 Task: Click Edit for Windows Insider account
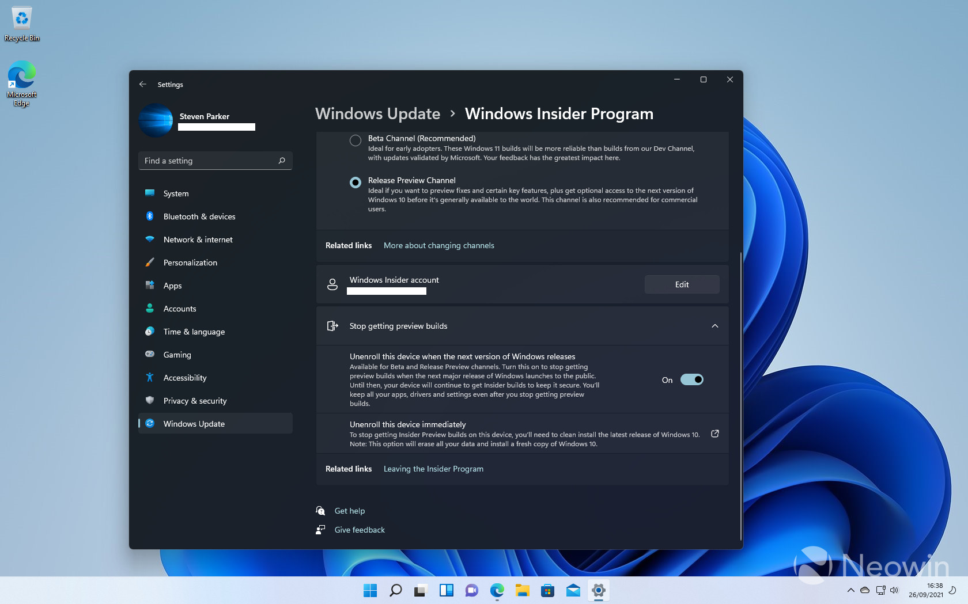coord(682,284)
